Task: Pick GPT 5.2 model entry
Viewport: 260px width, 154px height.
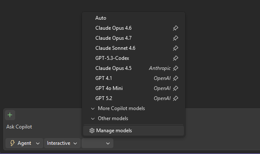Action: click(134, 98)
